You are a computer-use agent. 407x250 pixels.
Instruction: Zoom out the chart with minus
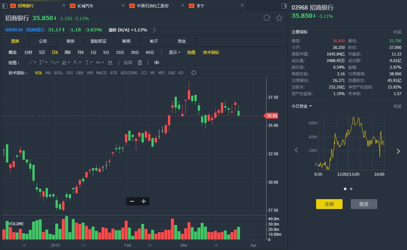132,201
